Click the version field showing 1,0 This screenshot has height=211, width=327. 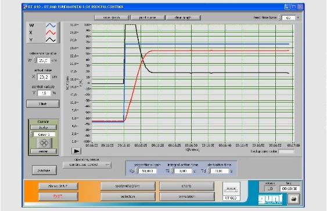click(270, 189)
